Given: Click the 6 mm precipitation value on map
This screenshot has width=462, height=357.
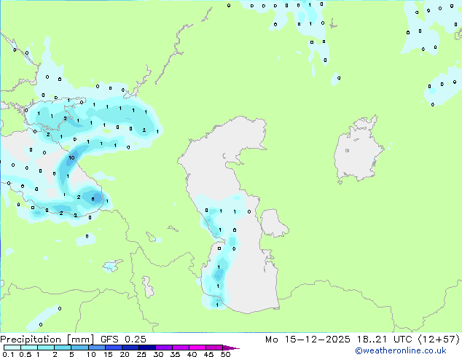Looking at the screenshot, I should coord(93,198).
